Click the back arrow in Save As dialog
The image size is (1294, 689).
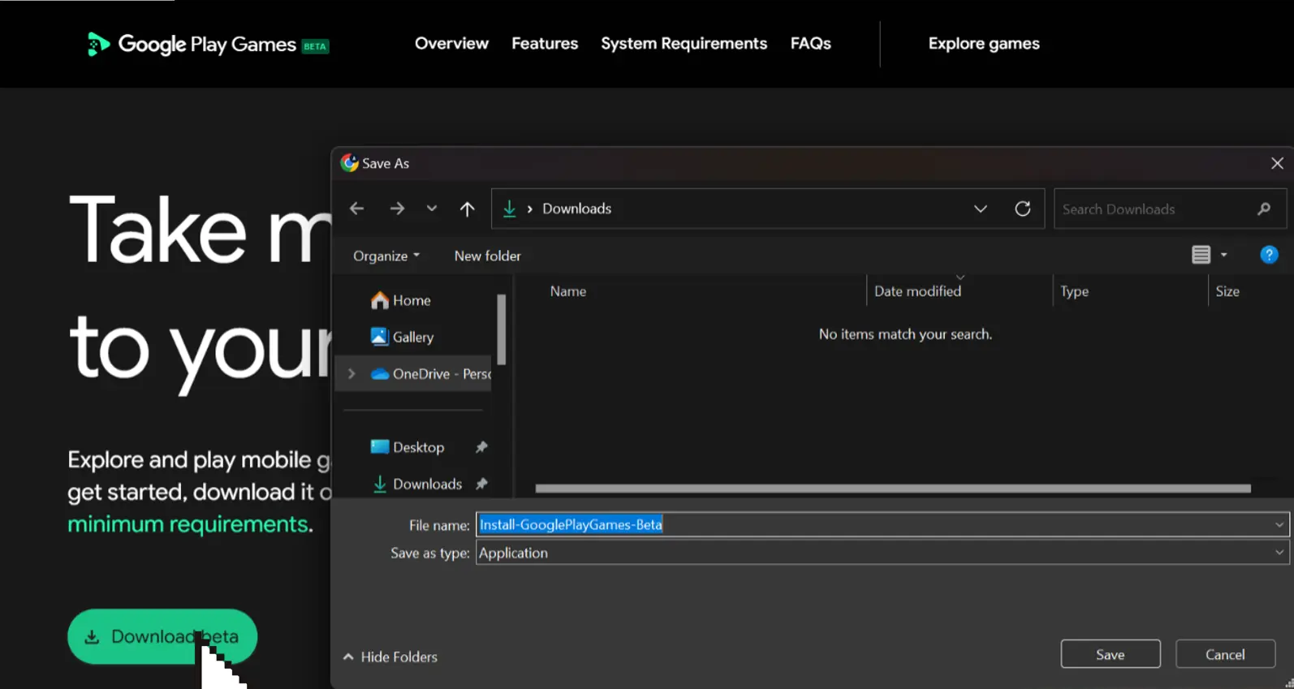click(x=356, y=209)
